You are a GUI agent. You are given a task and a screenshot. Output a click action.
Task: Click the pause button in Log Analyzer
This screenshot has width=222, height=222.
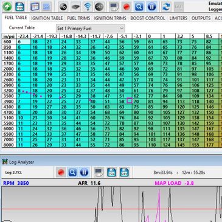tap(84, 172)
